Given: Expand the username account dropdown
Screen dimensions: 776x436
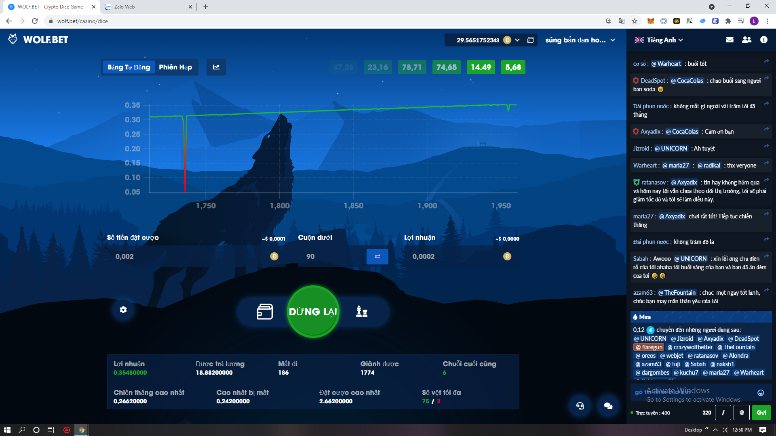Looking at the screenshot, I should click(613, 40).
